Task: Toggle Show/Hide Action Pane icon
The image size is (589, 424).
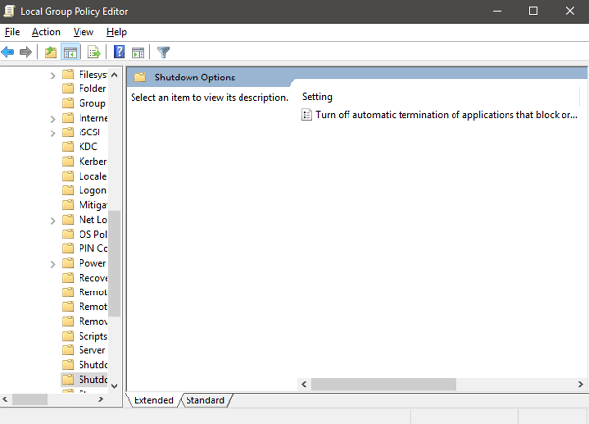Action: [137, 53]
